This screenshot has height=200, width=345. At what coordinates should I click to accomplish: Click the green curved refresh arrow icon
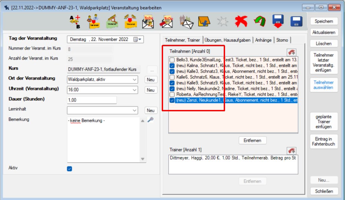pos(260,22)
